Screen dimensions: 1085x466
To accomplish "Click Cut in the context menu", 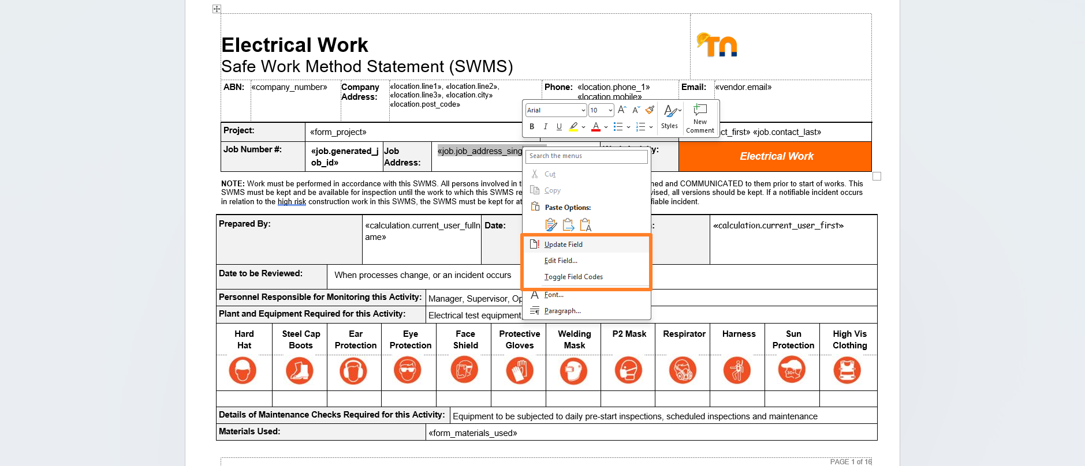I will (586, 174).
